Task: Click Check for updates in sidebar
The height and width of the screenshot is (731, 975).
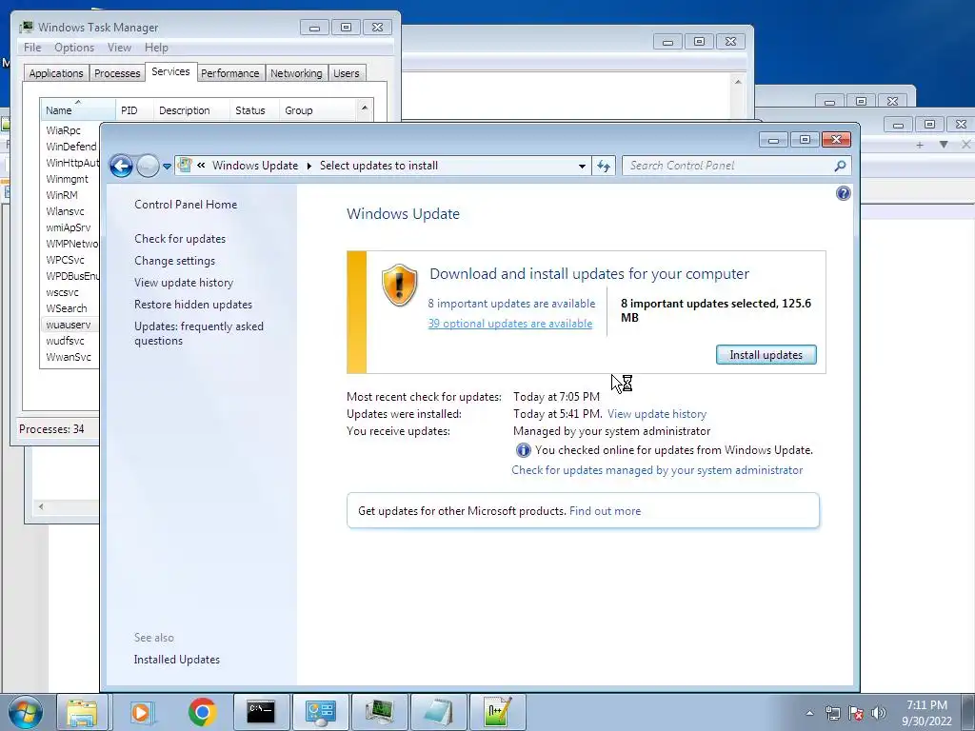Action: click(x=180, y=239)
